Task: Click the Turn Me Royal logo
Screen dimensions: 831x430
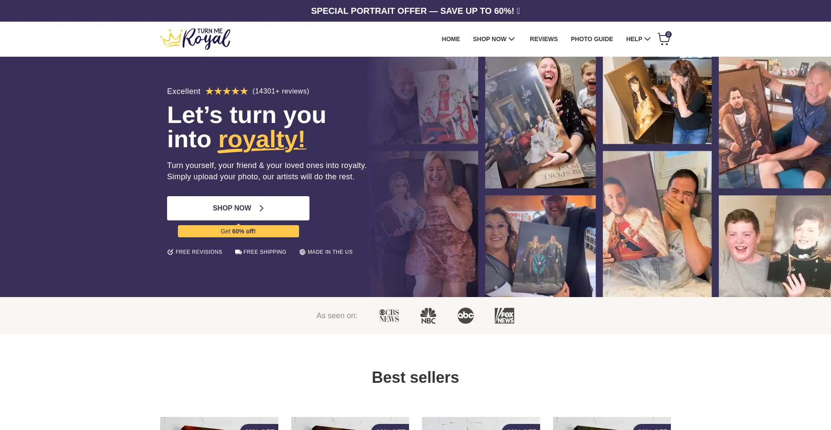Action: coord(195,39)
